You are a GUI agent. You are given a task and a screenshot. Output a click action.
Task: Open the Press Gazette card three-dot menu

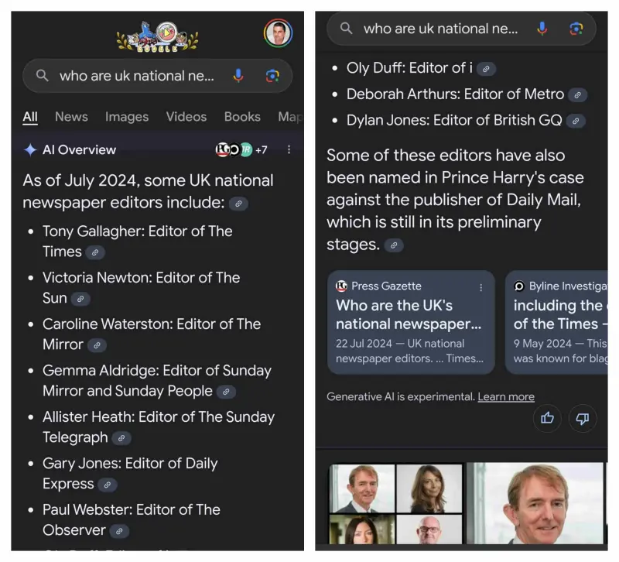(x=480, y=287)
